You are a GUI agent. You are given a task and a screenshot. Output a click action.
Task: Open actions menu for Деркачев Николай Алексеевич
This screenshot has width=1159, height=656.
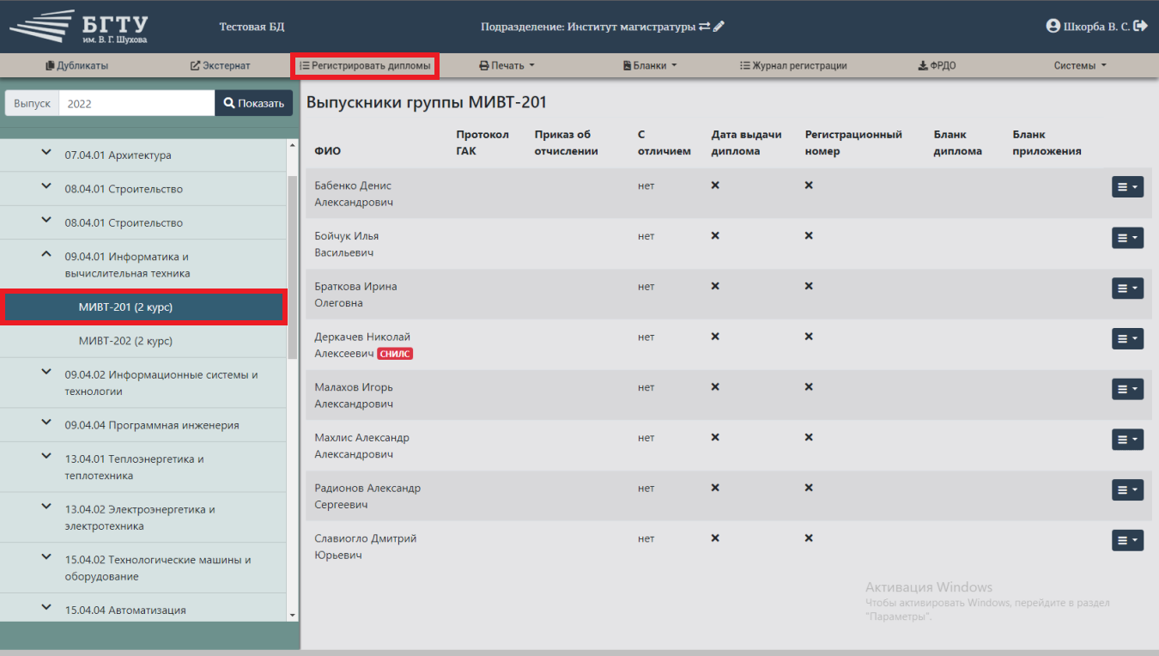(x=1127, y=338)
